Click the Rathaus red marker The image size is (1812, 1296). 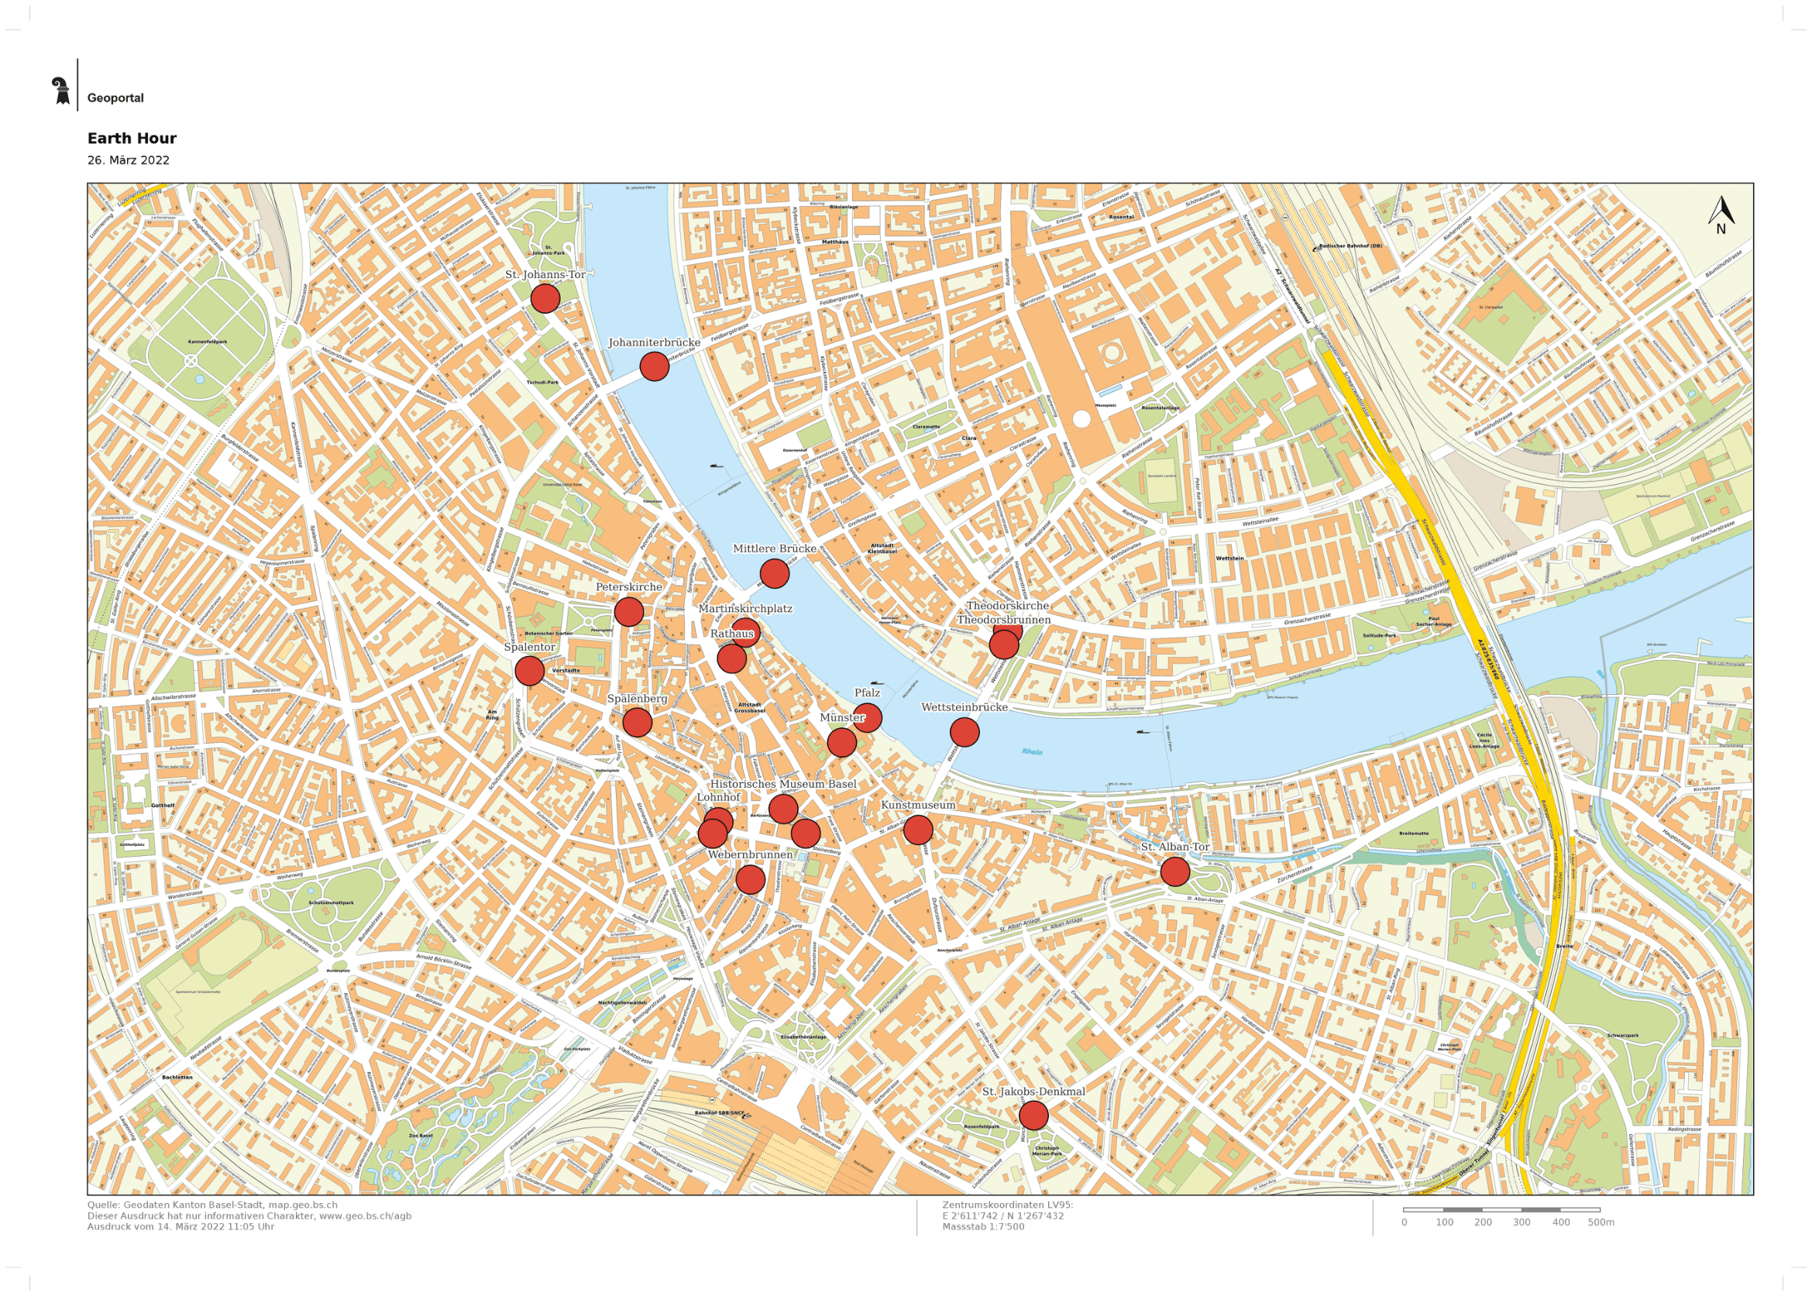(x=731, y=659)
